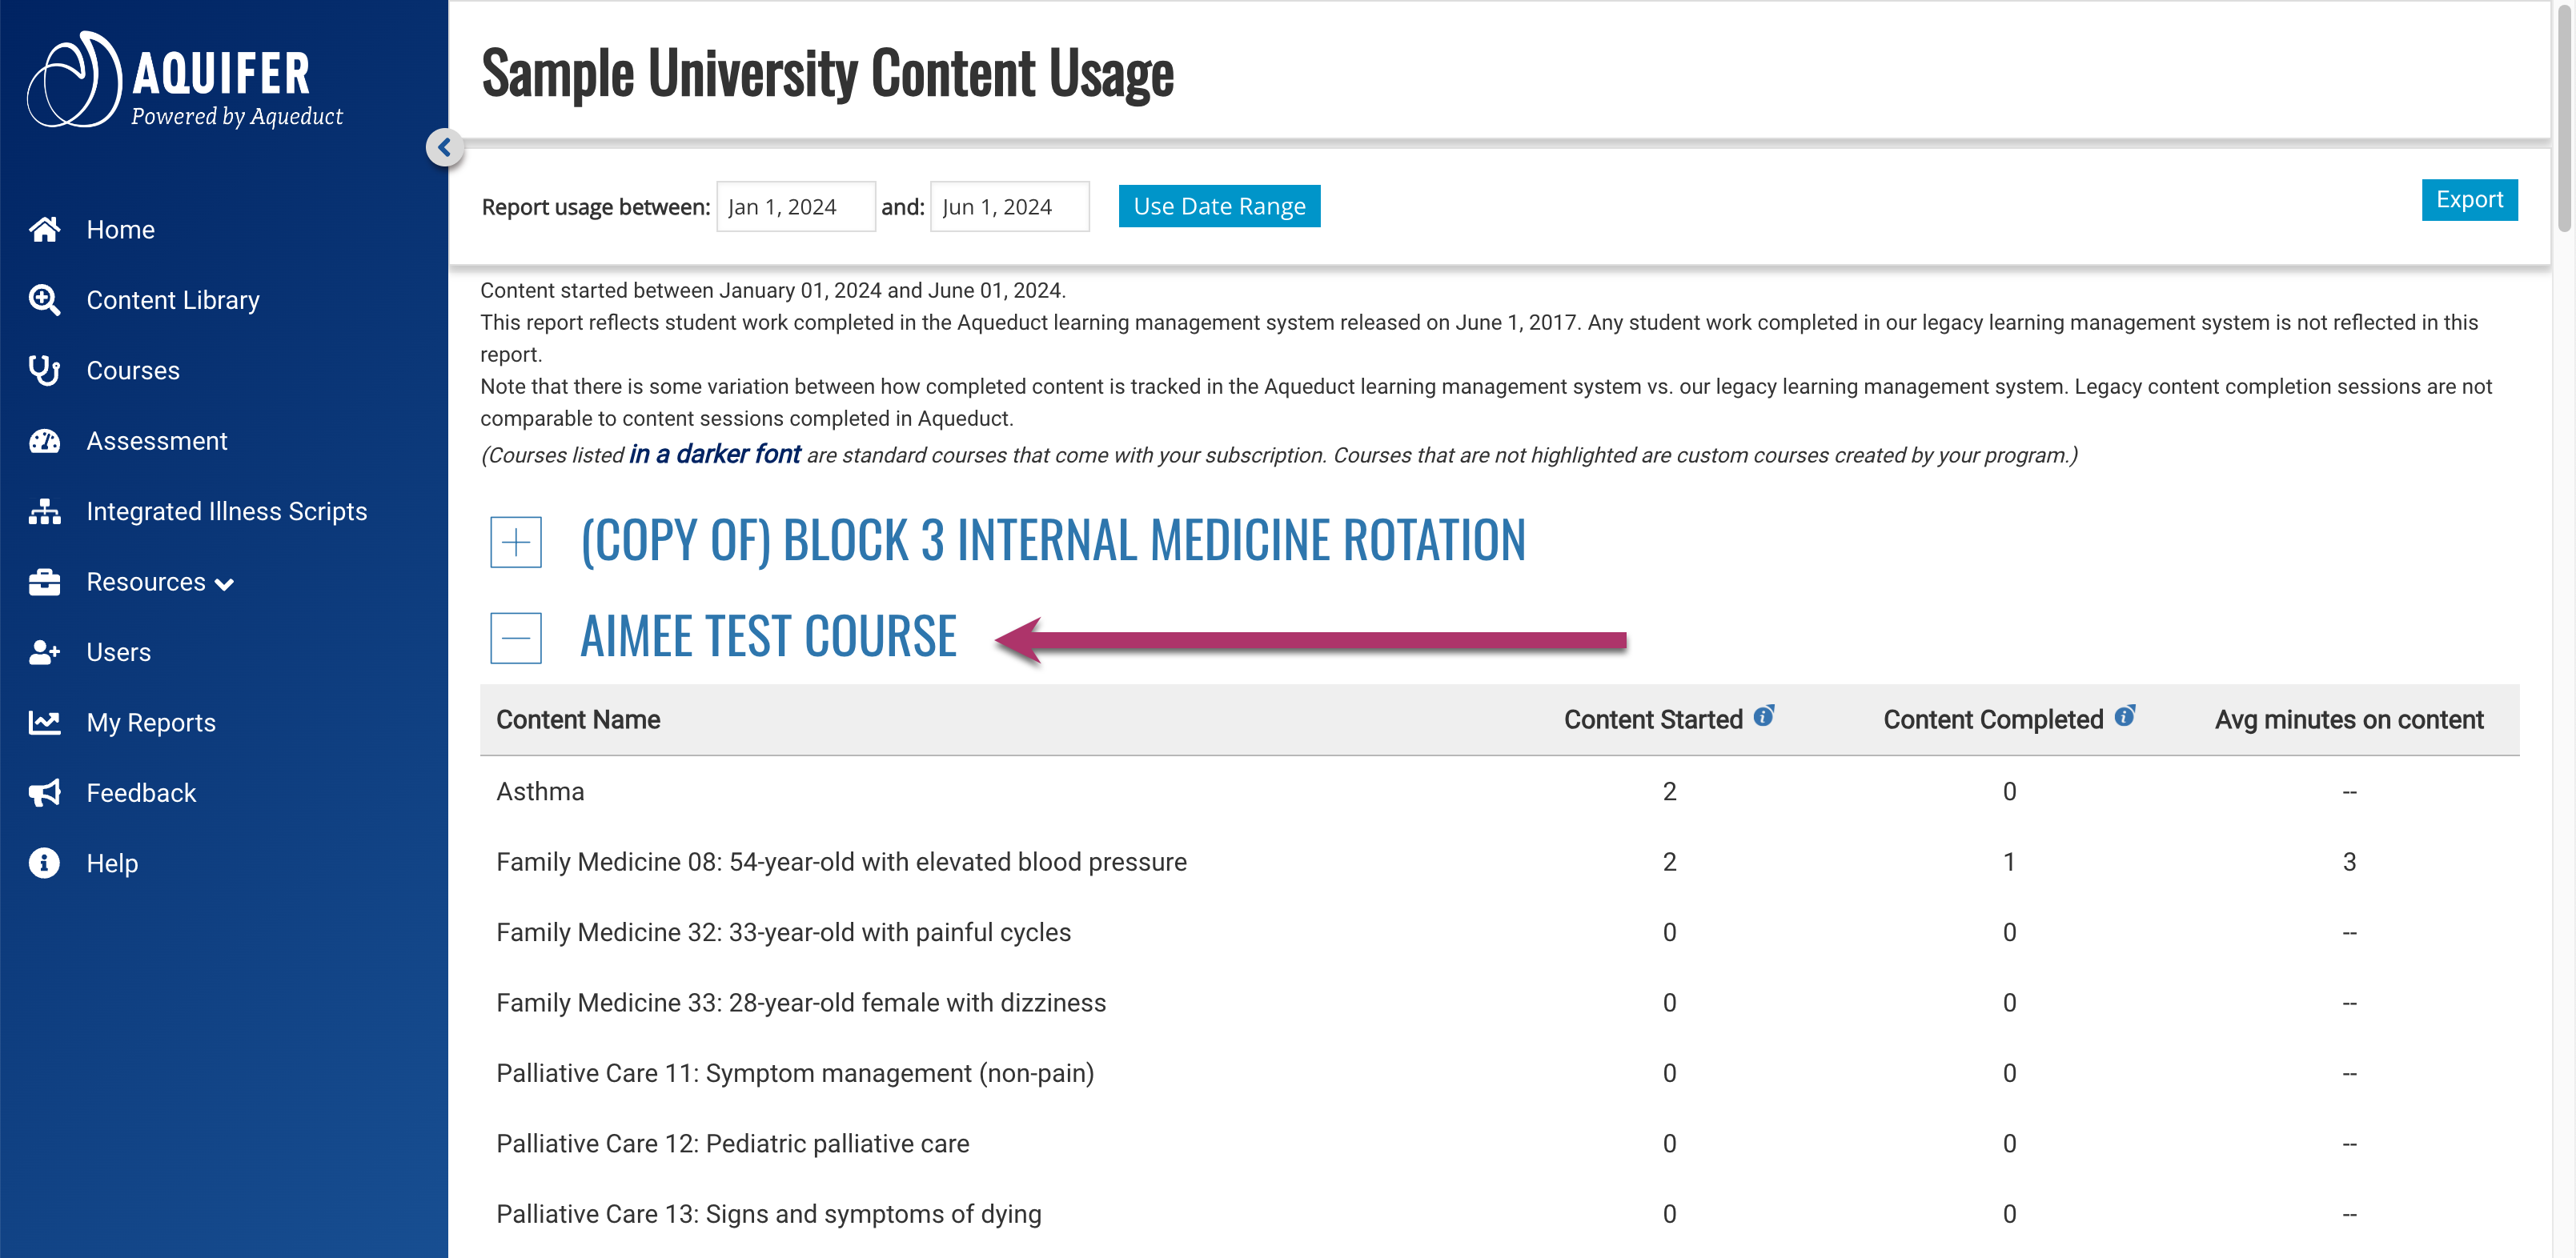Click the Feedback megaphone icon
The image size is (2576, 1258).
(x=44, y=793)
